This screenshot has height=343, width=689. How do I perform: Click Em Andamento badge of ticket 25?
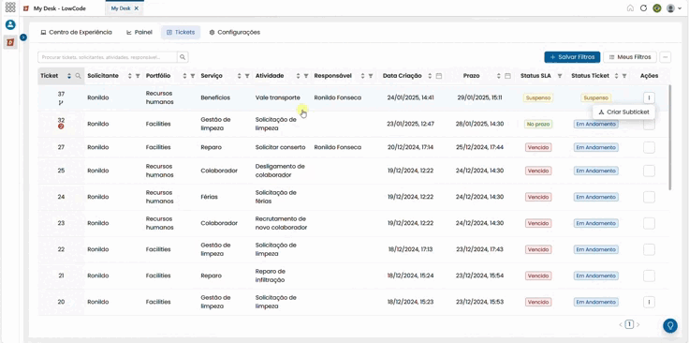click(x=595, y=171)
